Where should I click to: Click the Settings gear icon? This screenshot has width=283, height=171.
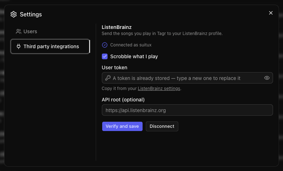point(14,14)
